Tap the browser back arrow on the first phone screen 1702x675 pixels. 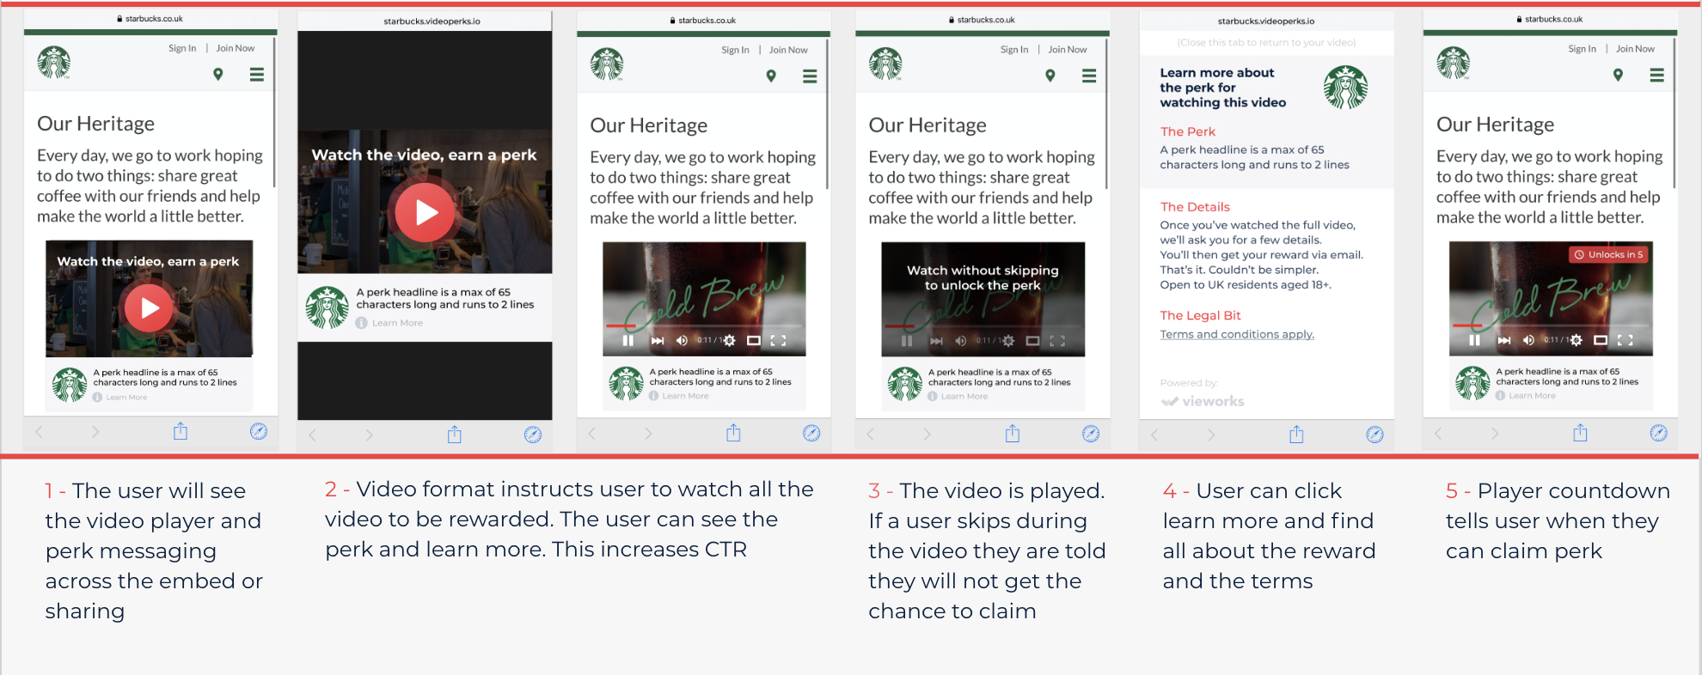click(39, 432)
